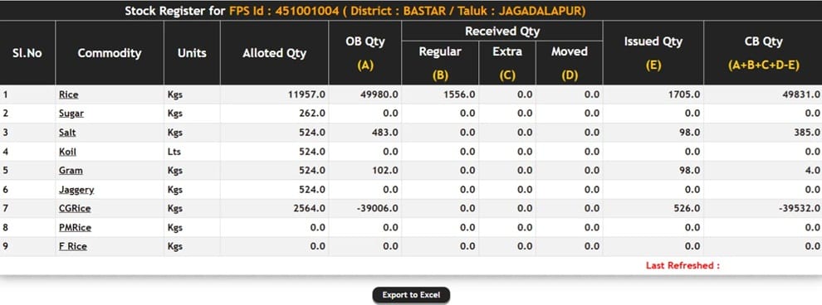Screen dimensions: 822x305
Task: Select the Rice opening balance 49980.0
Action: point(379,94)
